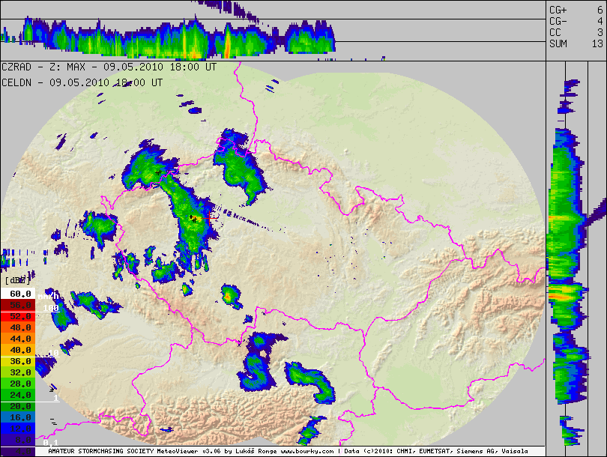This screenshot has width=607, height=457.
Task: Choose the 8.0 dBZ legend swatch
Action: click(18, 440)
